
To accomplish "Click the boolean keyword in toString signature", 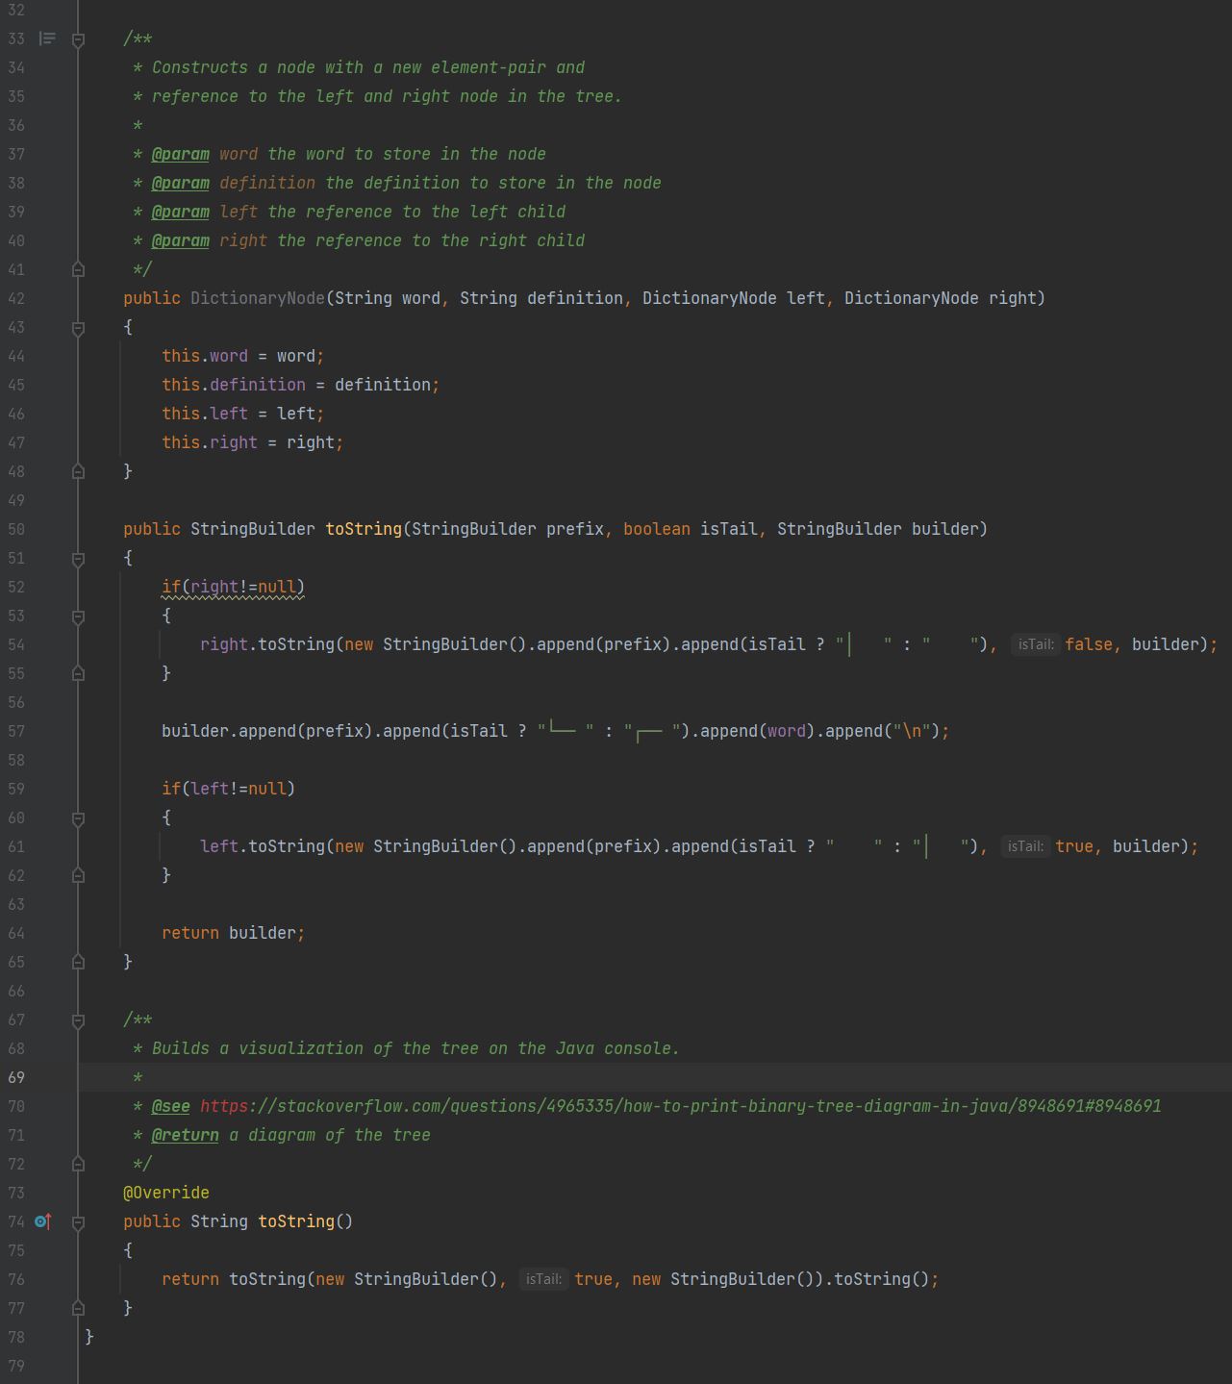I will pos(657,529).
